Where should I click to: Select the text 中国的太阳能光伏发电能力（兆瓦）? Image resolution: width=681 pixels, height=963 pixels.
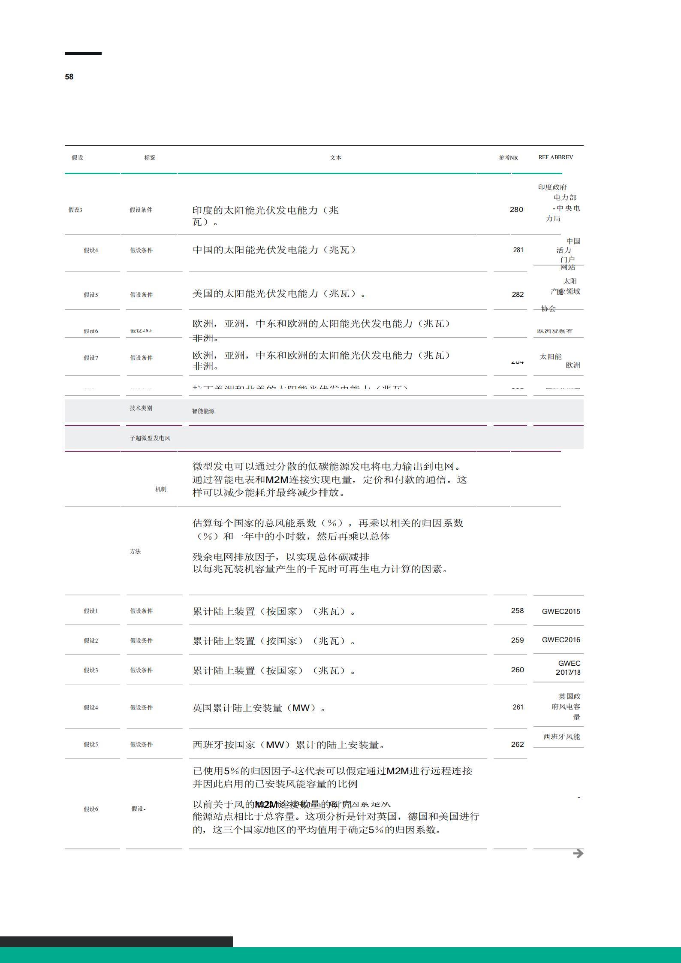(274, 250)
